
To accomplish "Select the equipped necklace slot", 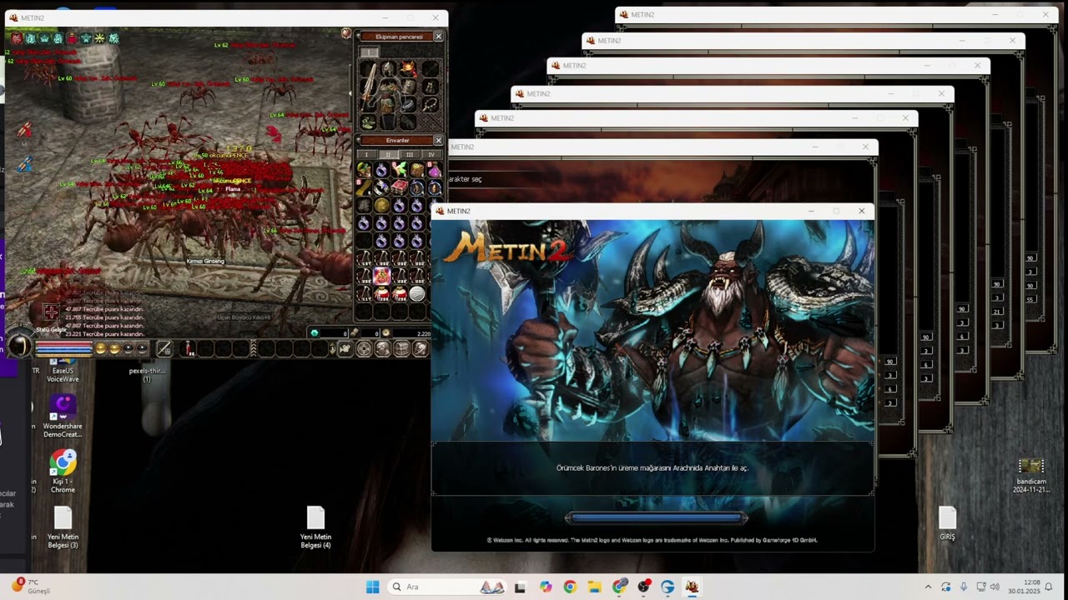I will click(431, 103).
